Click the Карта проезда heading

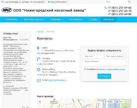(x=45, y=96)
